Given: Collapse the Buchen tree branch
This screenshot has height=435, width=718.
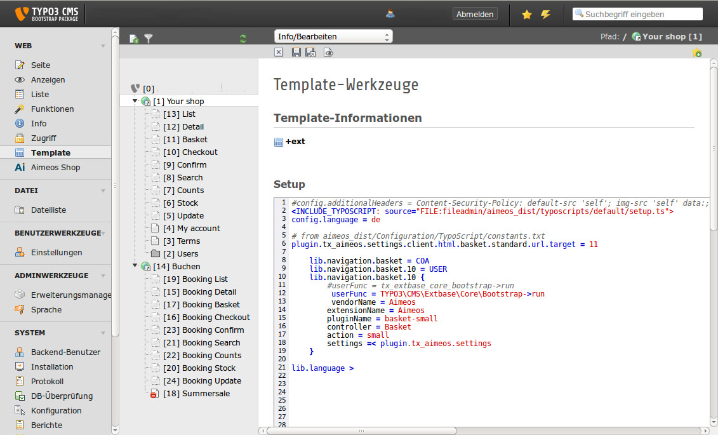Looking at the screenshot, I should tap(135, 265).
